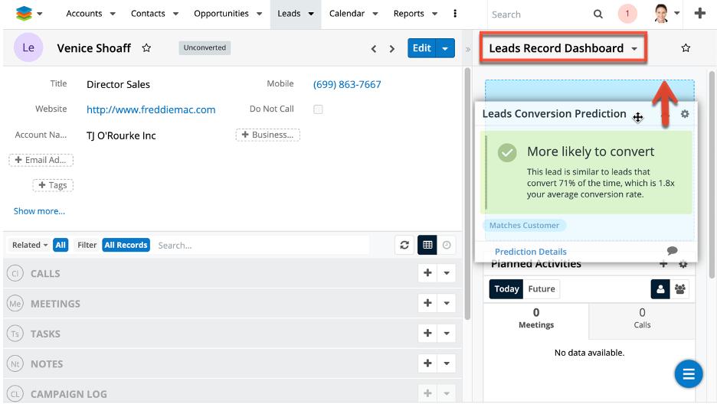Viewport: 717px width, 404px height.
Task: Open the Opportunities module dropdown arrow
Action: pyautogui.click(x=259, y=14)
